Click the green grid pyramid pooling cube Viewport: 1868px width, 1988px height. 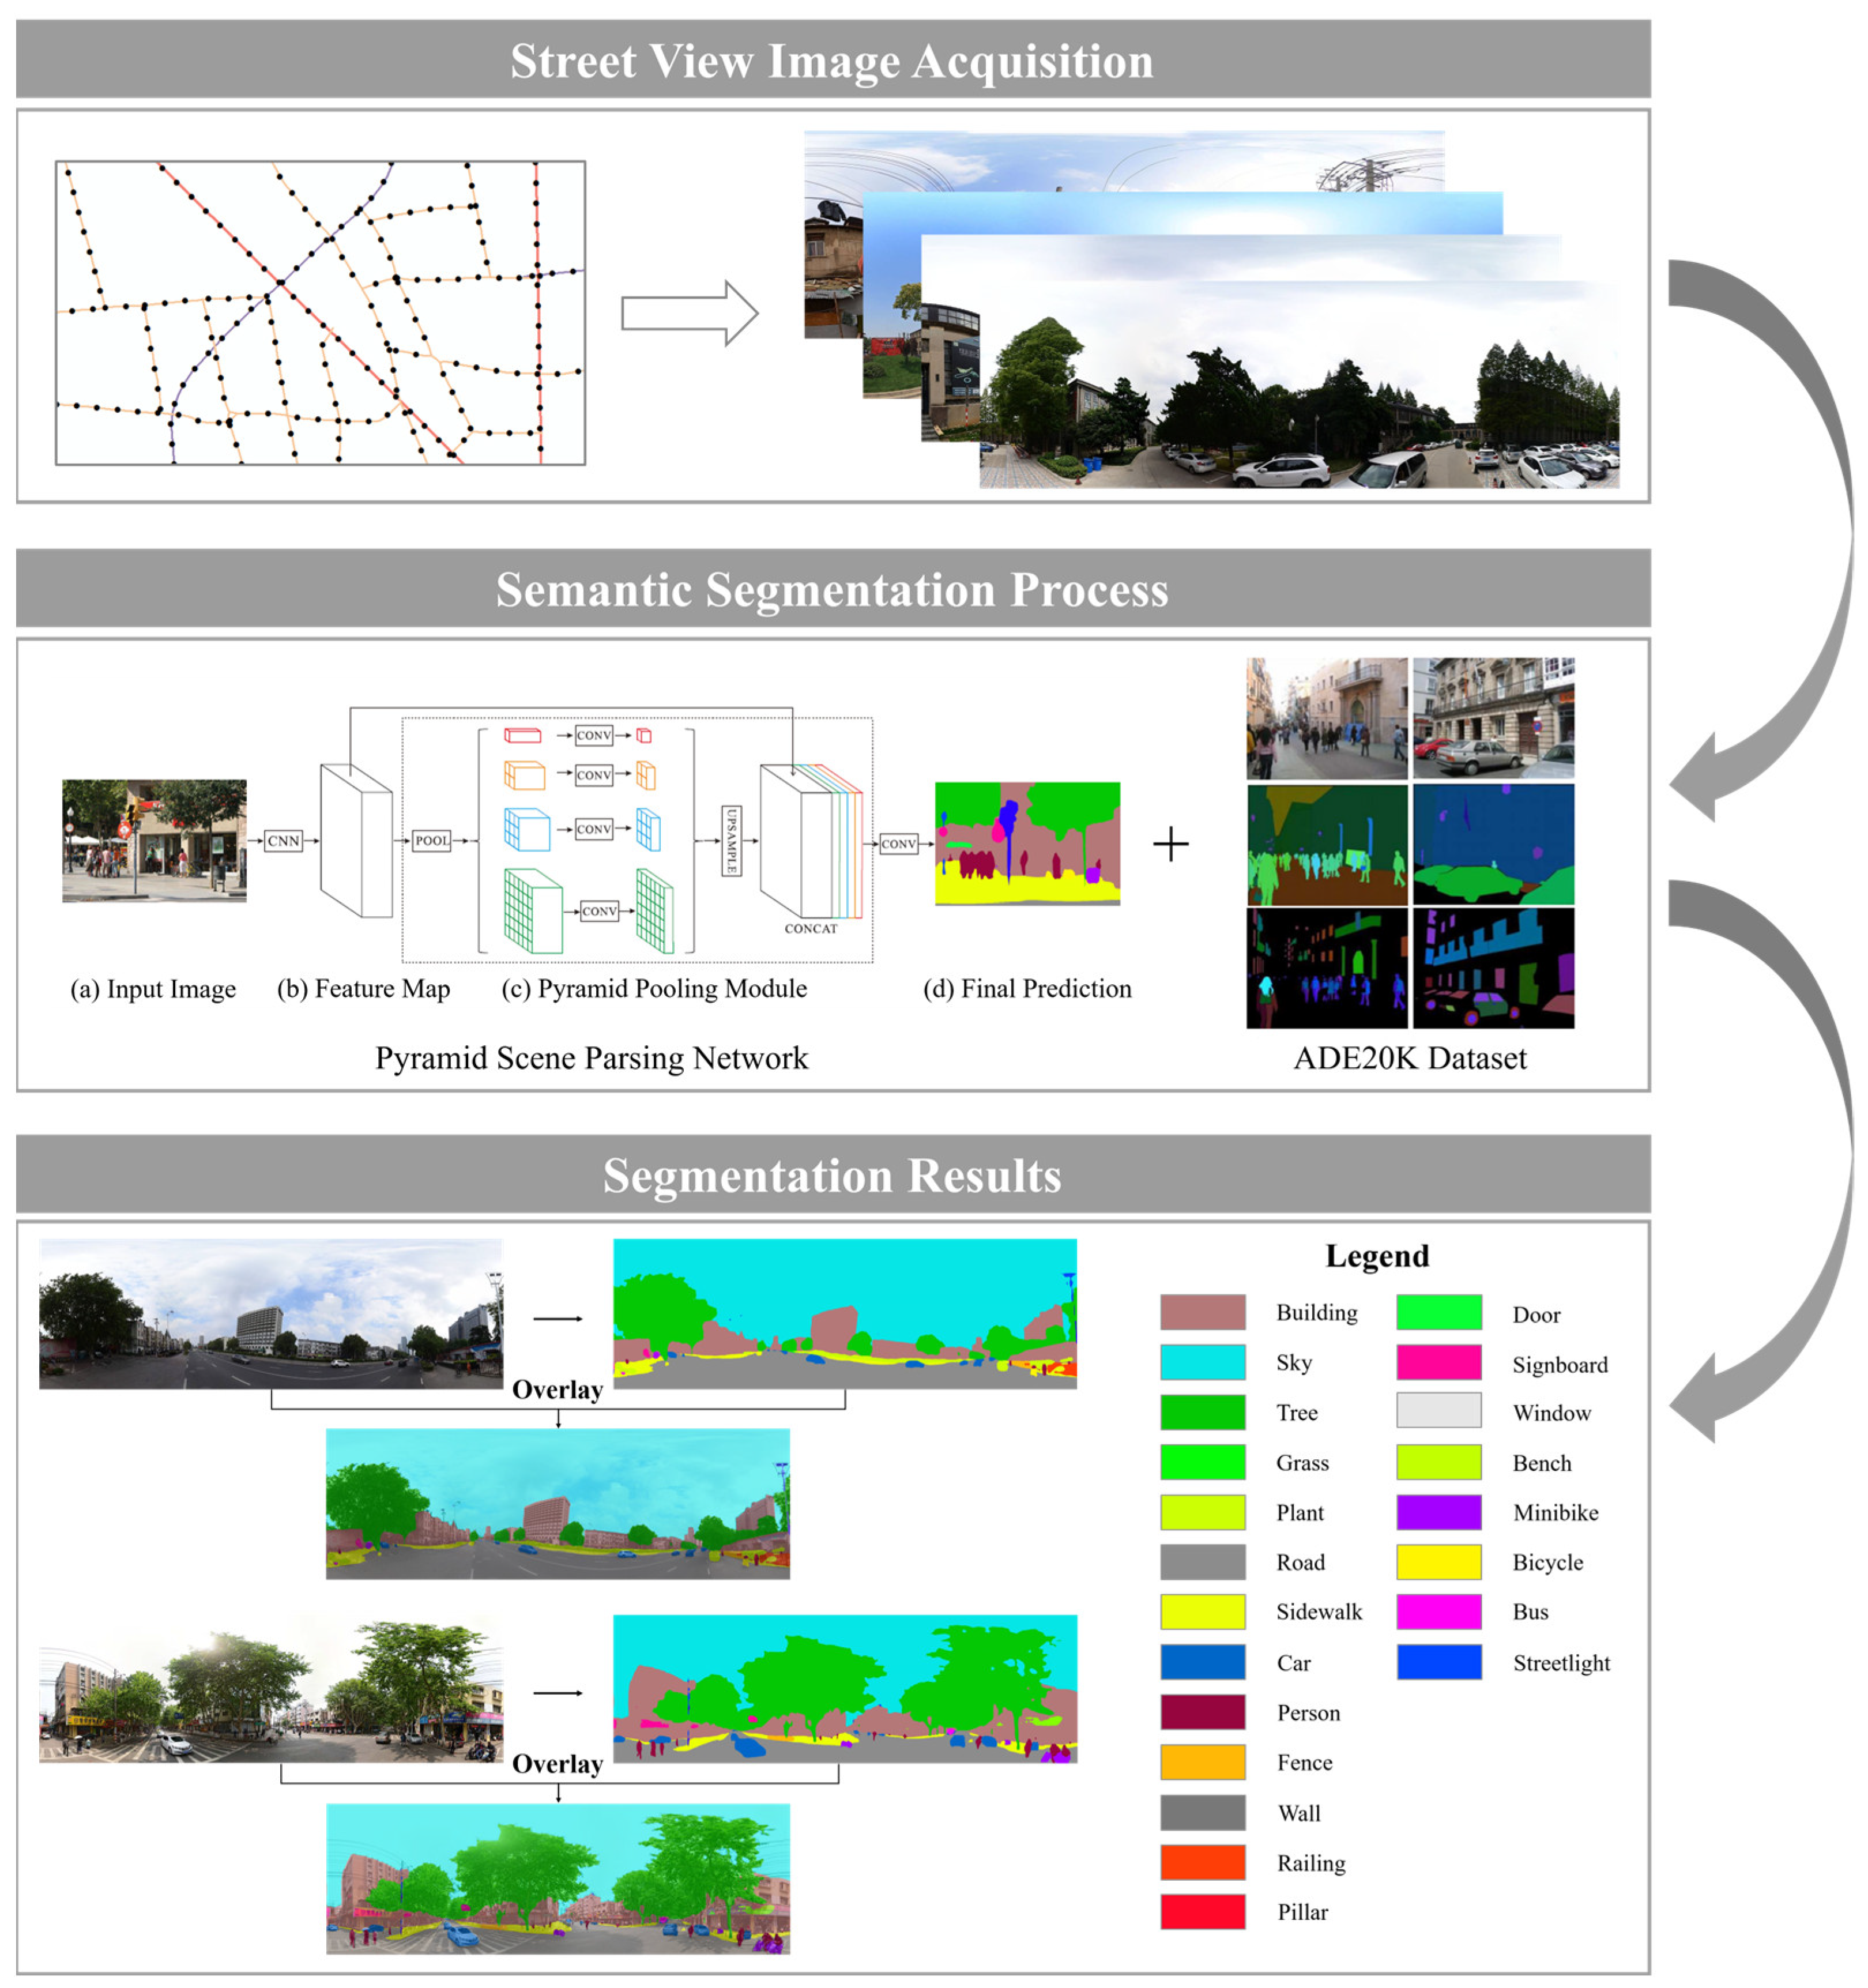click(x=532, y=911)
